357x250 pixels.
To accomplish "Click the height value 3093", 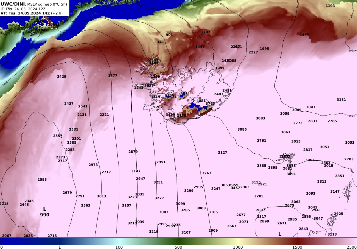I will tap(311, 193).
